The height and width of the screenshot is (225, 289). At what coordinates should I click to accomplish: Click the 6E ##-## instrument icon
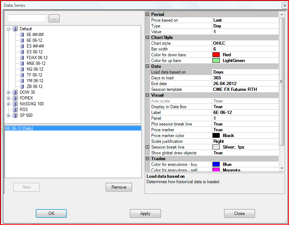point(22,35)
